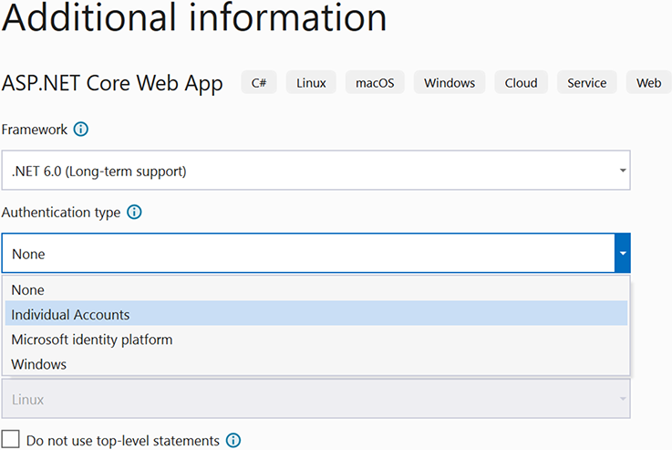Click the Service tag
Image resolution: width=672 pixels, height=450 pixels.
click(587, 82)
